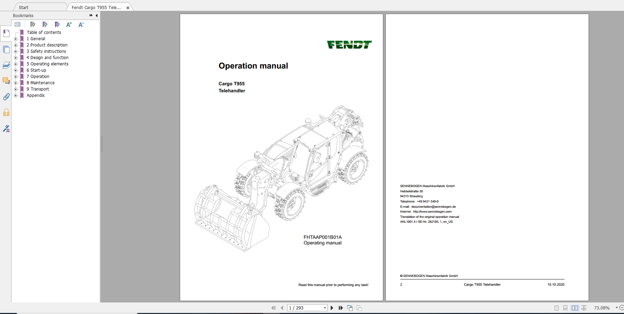
Task: Click the next view icon
Action: [x=359, y=308]
